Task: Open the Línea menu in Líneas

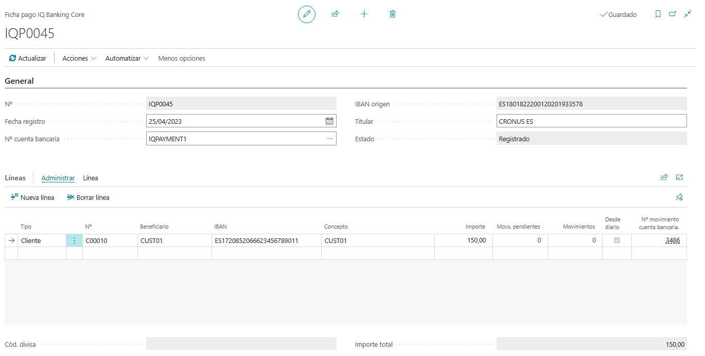Action: 90,178
